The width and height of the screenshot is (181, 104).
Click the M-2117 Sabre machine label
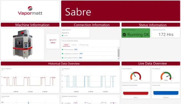[x=53, y=41]
